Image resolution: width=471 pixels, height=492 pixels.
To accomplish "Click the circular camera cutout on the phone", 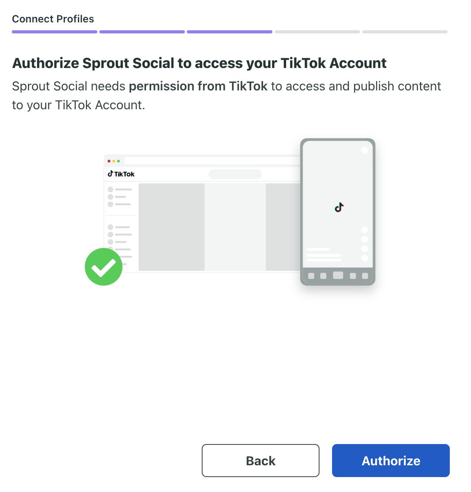I will click(364, 150).
